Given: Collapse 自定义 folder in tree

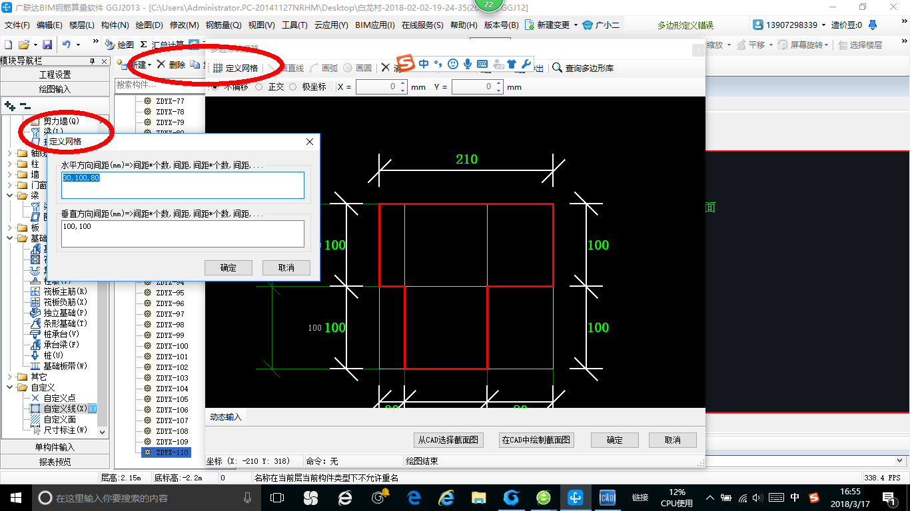Looking at the screenshot, I should coord(9,387).
